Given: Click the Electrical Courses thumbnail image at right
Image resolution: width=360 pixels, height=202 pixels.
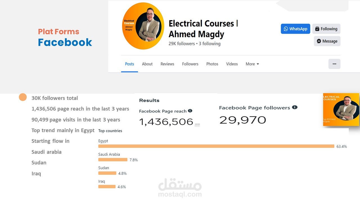Looking at the screenshot, I should tap(341, 109).
